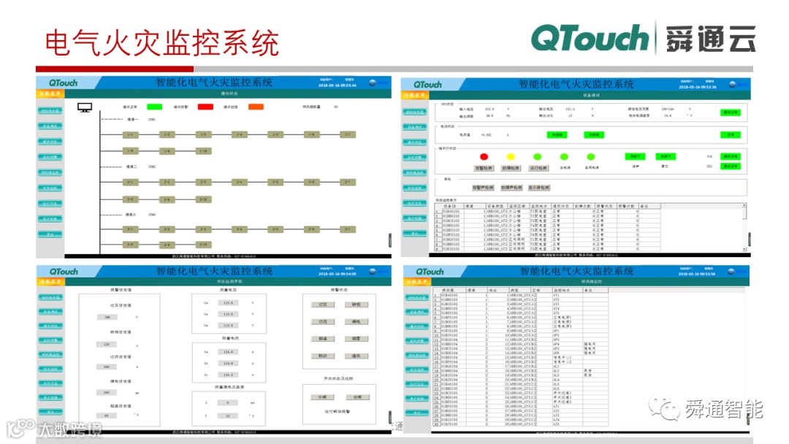Select node 3-10 in the topology

click(203, 245)
